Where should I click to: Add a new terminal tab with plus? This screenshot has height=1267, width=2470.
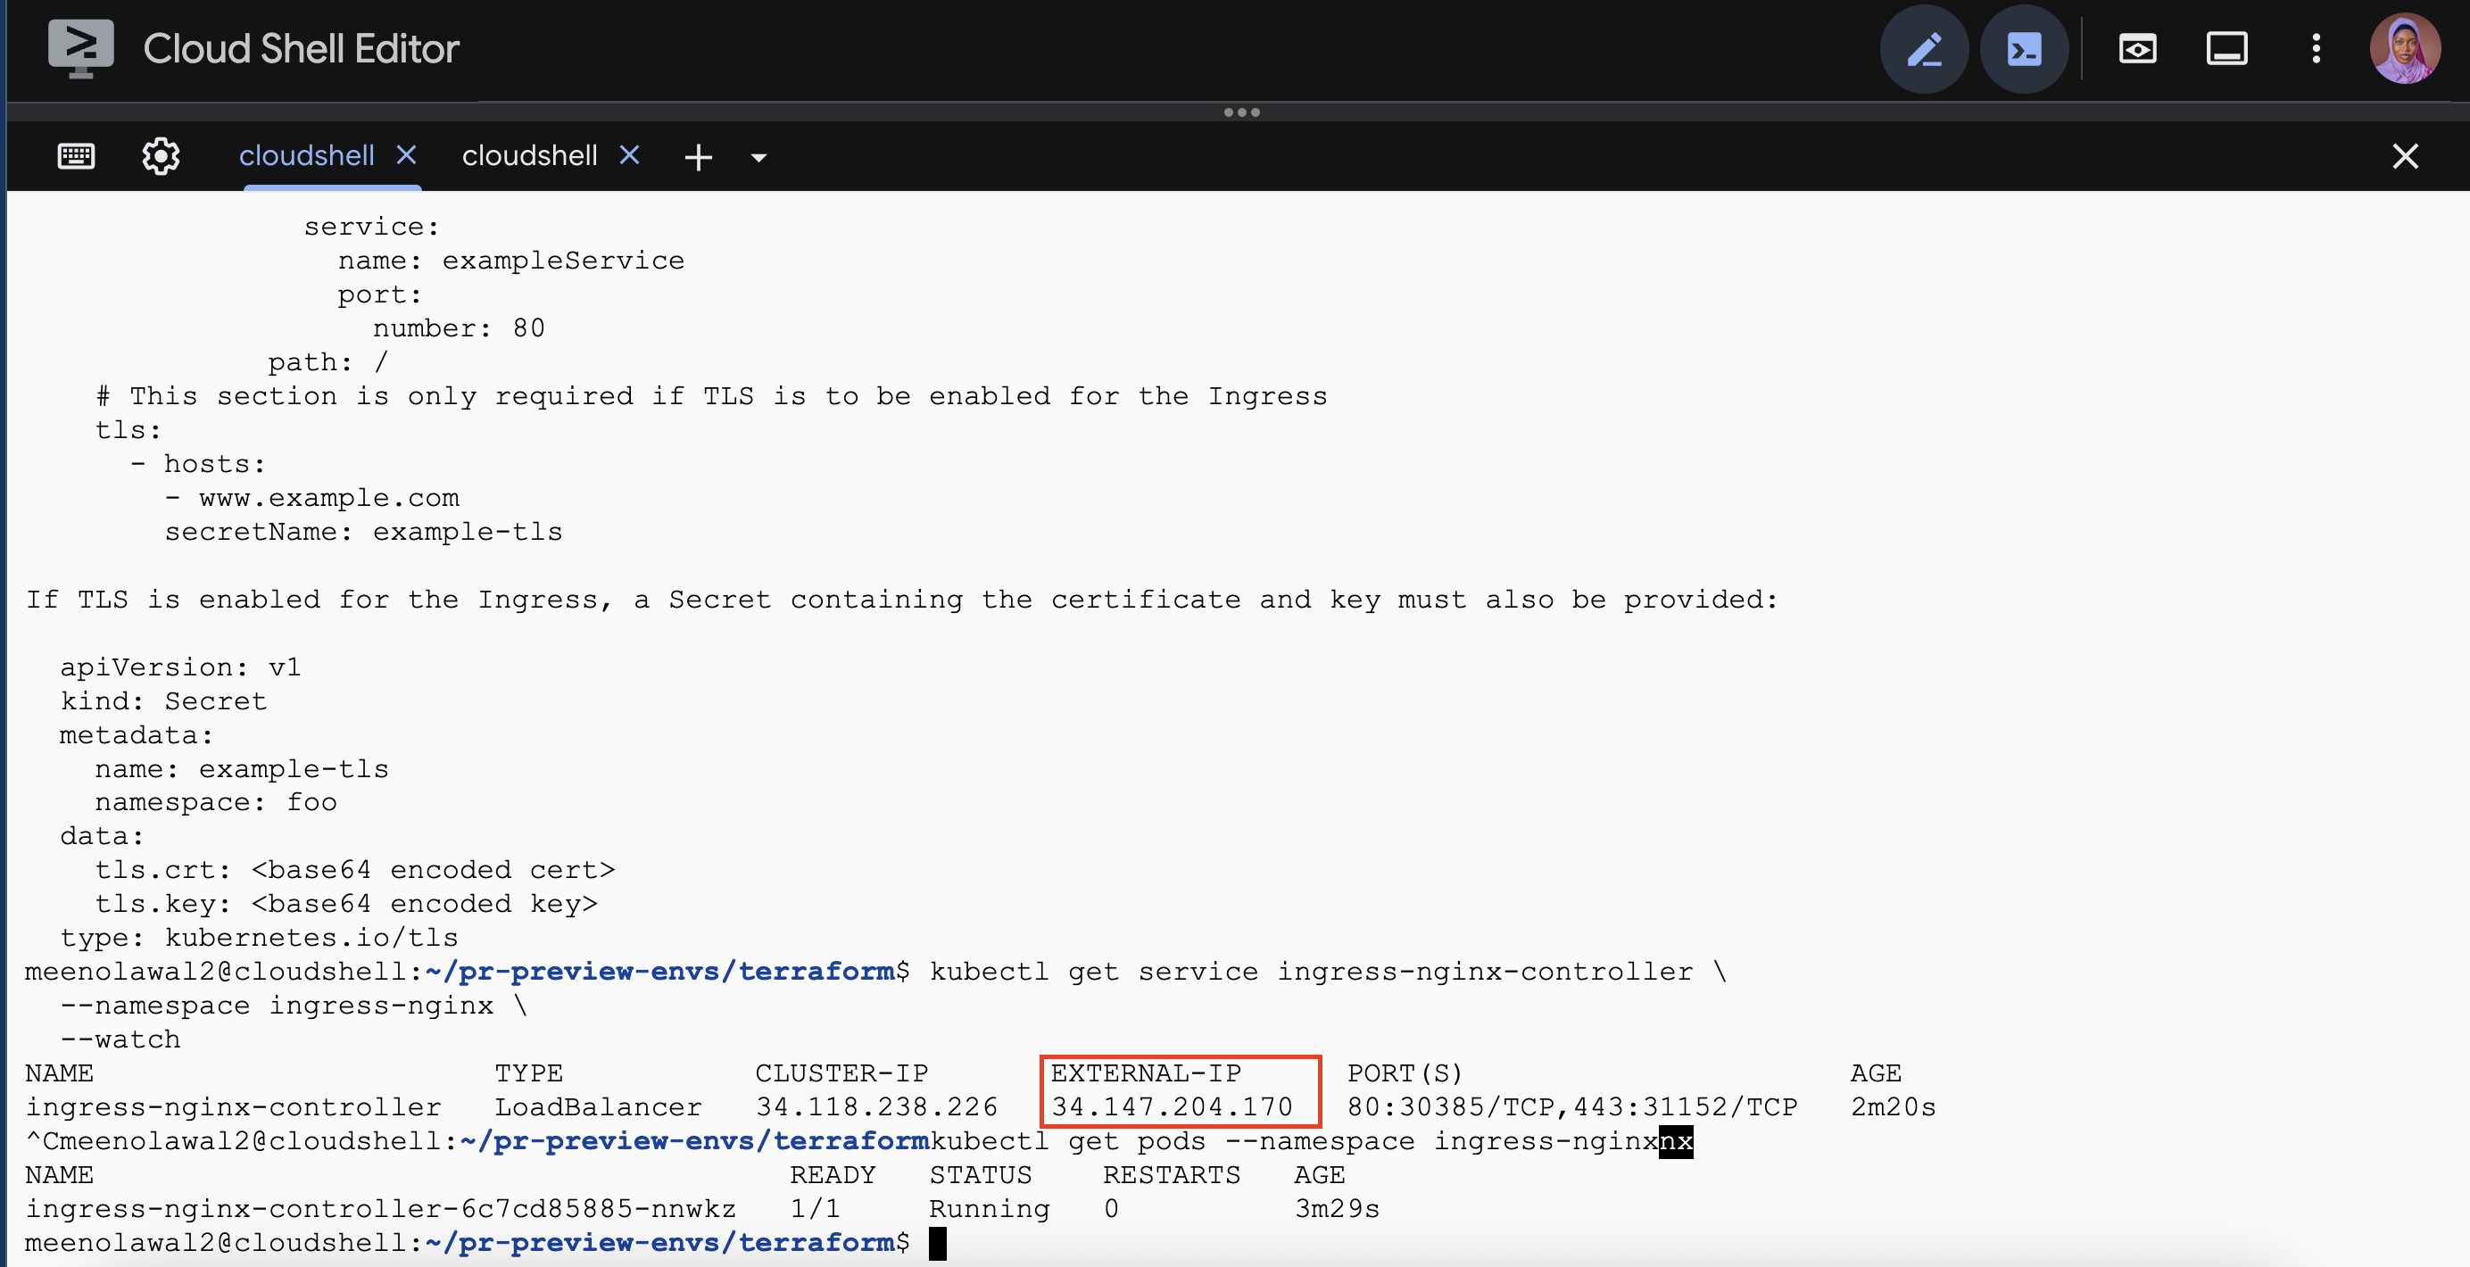pyautogui.click(x=698, y=157)
